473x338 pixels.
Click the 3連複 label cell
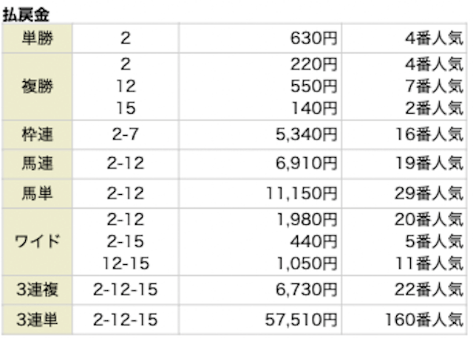(x=37, y=290)
